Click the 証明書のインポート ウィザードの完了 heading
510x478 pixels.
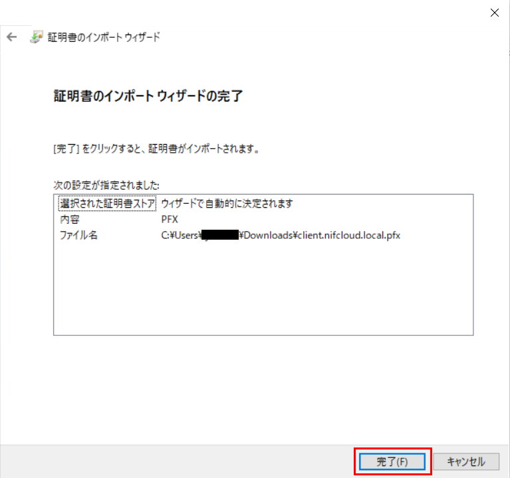[x=148, y=96]
